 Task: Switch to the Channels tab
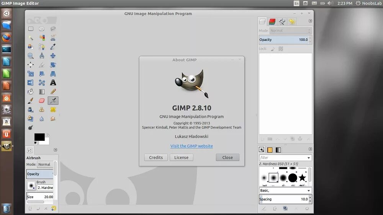point(272,21)
